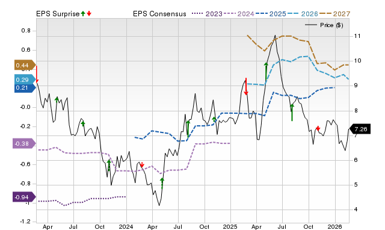Screen dimensions: 385x230
Task: Click the EPS Surprise legend label
Action: (58, 14)
